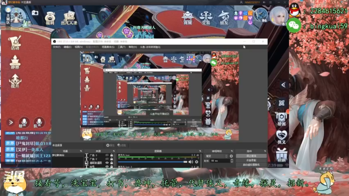Open the 文件(F) menu

click(x=57, y=47)
